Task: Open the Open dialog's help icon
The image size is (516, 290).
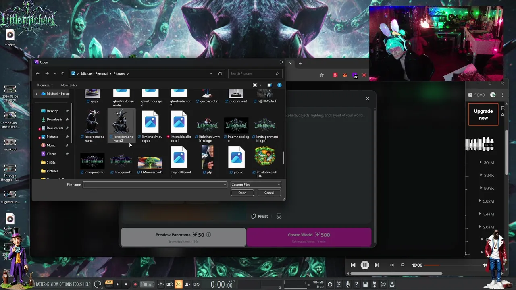Action: [279, 85]
